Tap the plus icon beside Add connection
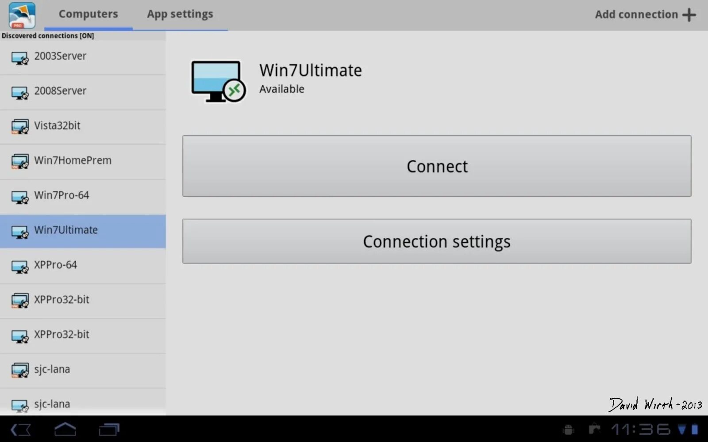Viewport: 708px width, 442px height. click(x=689, y=15)
